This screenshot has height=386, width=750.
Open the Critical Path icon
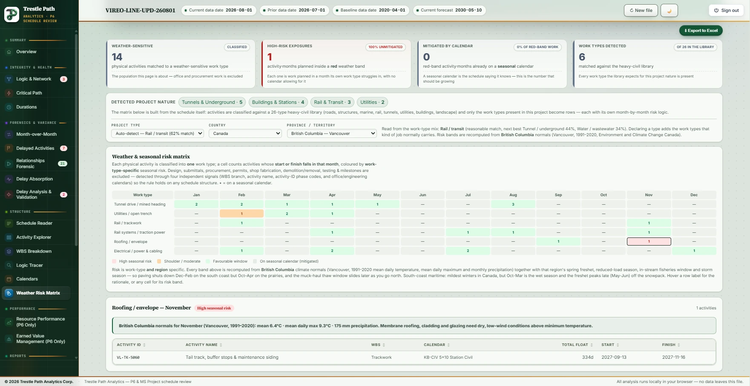pos(9,93)
